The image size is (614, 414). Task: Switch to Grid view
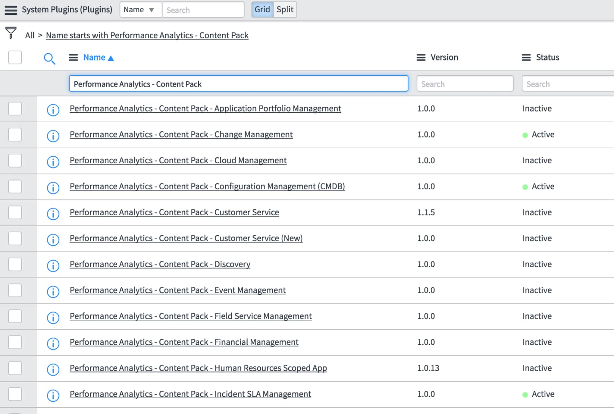tap(263, 10)
